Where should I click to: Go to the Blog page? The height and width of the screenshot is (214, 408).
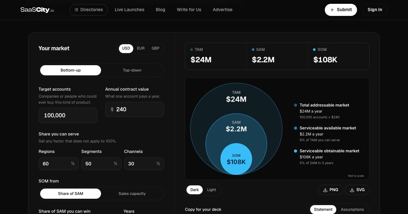(160, 10)
